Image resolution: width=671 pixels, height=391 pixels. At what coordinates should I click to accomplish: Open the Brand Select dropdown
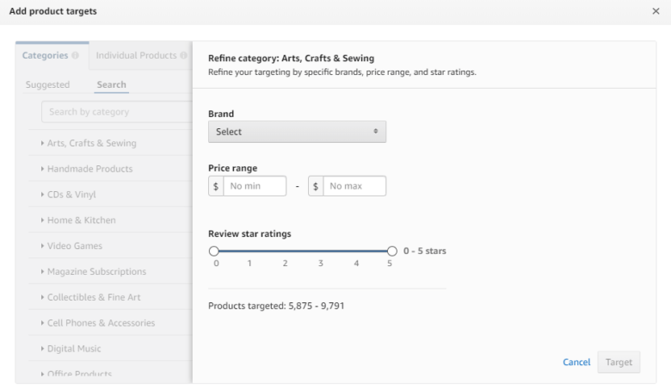tap(297, 132)
